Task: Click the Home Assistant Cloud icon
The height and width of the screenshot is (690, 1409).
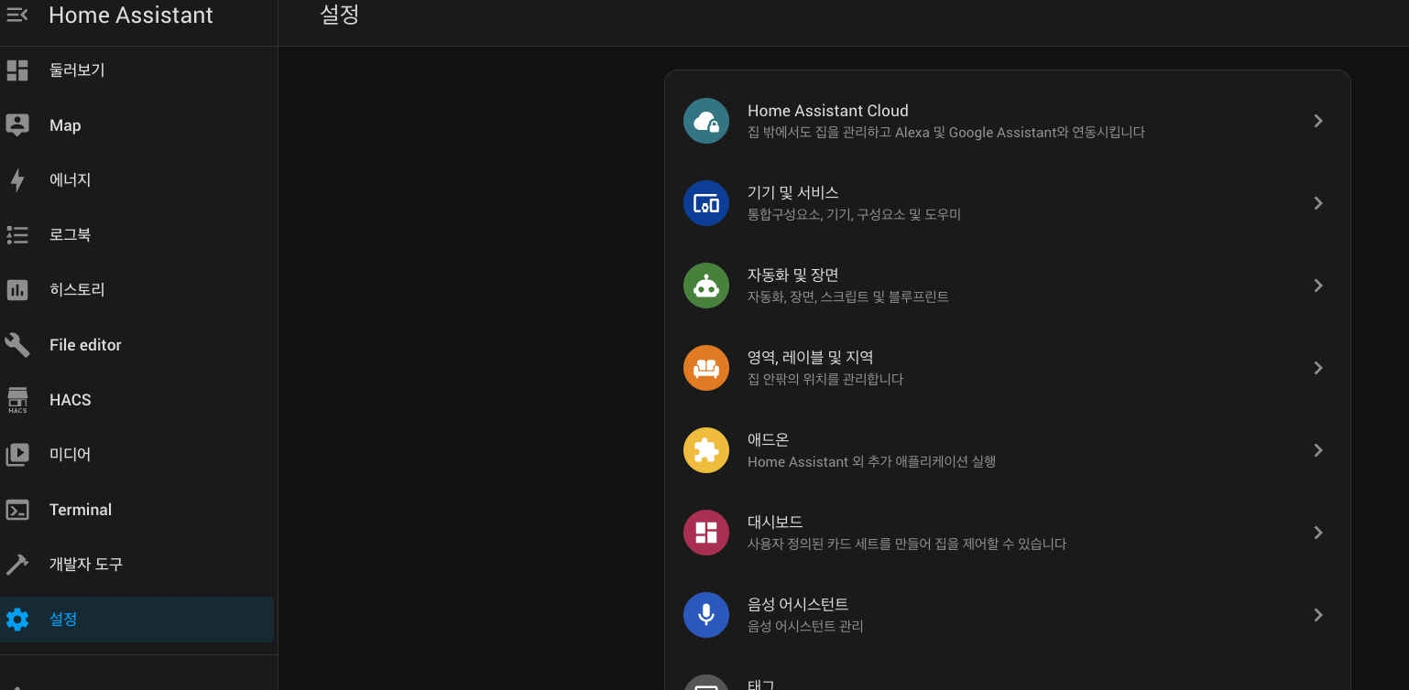Action: pyautogui.click(x=705, y=121)
